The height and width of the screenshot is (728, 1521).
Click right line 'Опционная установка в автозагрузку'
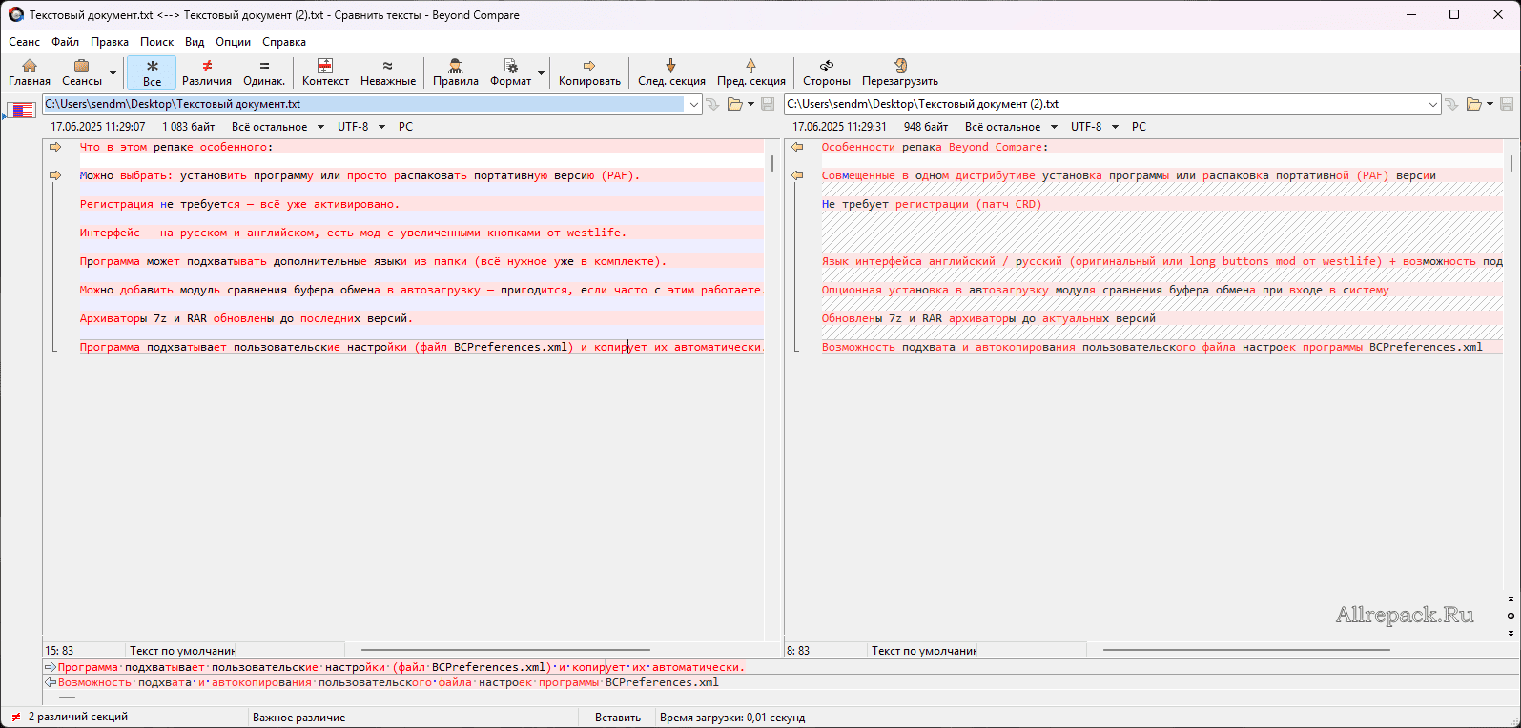click(1105, 290)
